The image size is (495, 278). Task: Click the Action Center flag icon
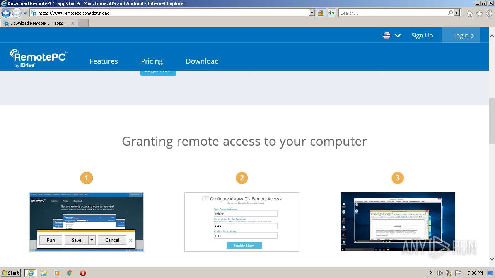pyautogui.click(x=459, y=273)
